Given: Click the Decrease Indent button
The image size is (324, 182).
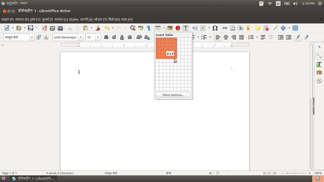Looking at the screenshot, I should 289,37.
